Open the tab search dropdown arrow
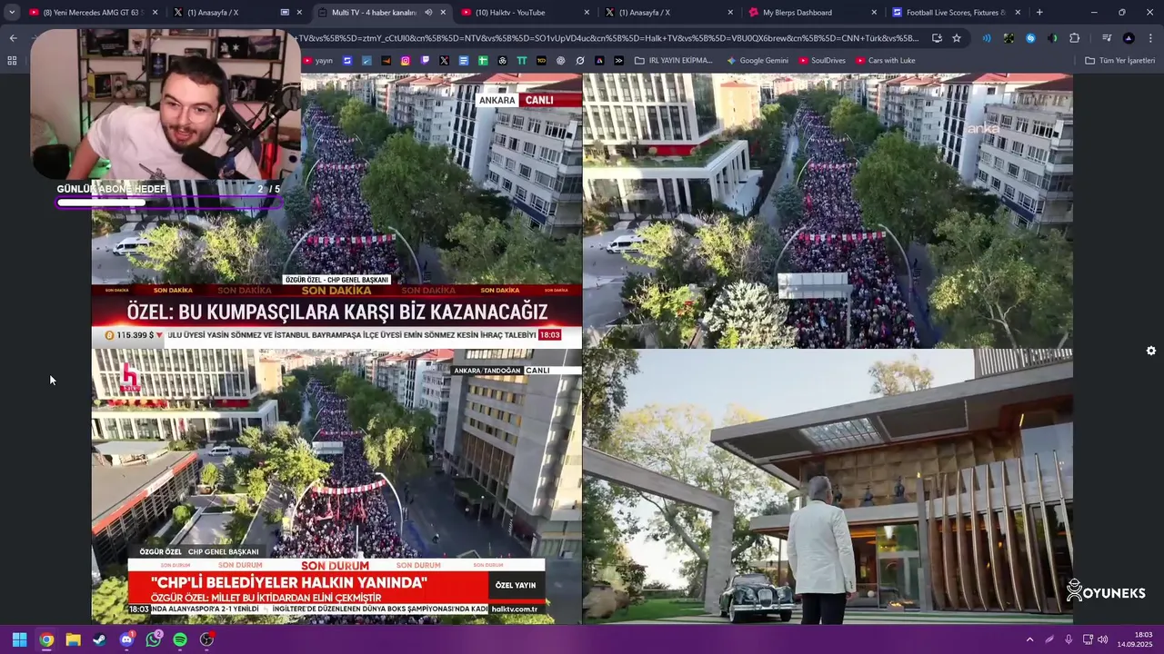This screenshot has height=654, width=1164. (12, 13)
